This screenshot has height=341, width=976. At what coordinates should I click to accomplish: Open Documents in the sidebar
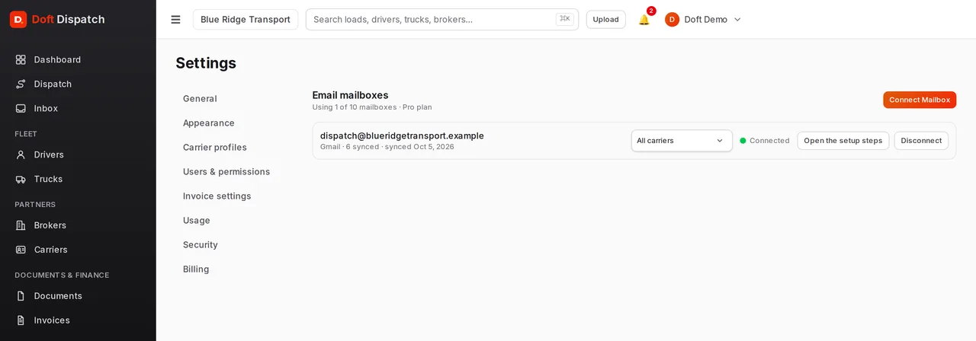tap(58, 296)
